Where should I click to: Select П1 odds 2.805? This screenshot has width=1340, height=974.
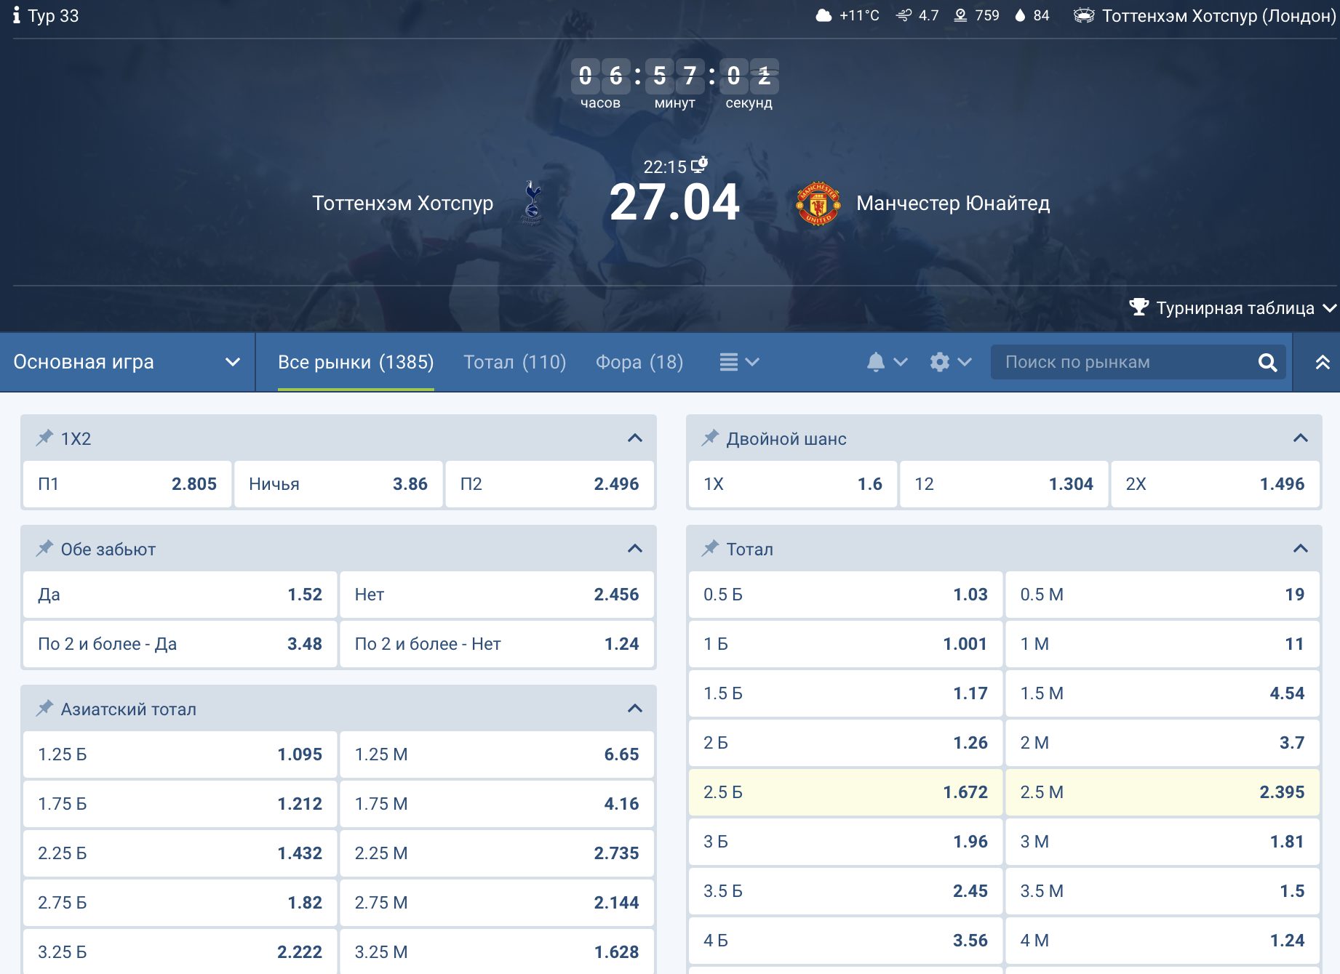pyautogui.click(x=127, y=484)
